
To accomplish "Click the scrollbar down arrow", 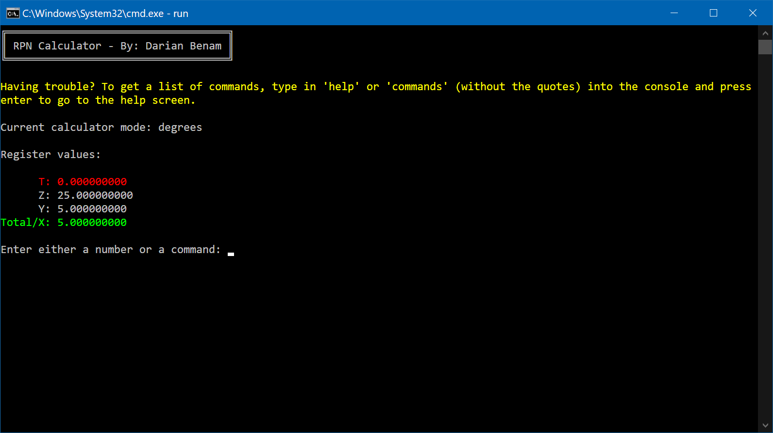I will tap(765, 426).
